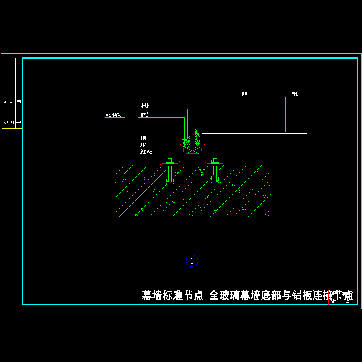The image size is (362, 362).
Task: Click the 室内装饰线 interior finish label
Action: point(113,115)
